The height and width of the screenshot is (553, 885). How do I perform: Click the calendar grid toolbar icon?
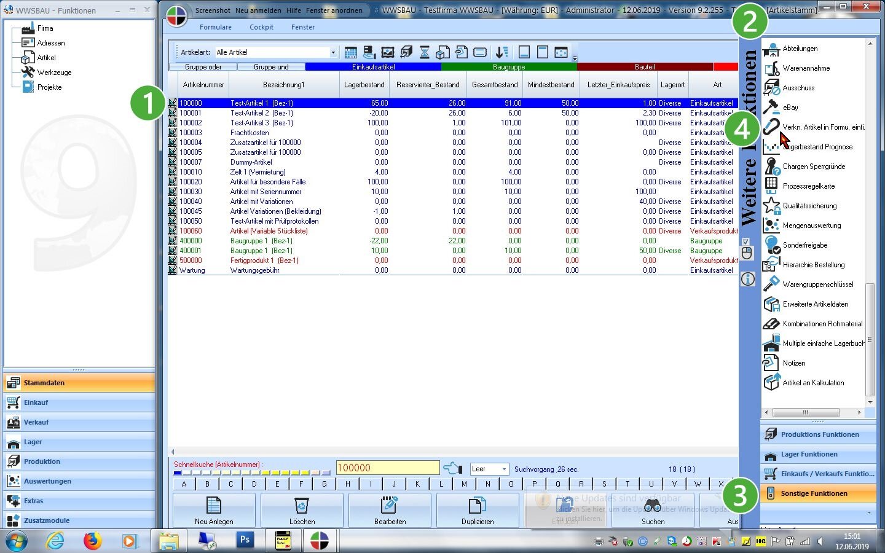coord(351,53)
